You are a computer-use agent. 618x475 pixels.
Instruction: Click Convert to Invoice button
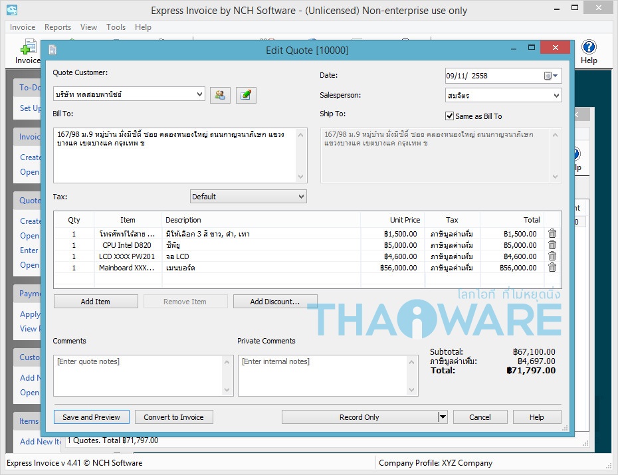(174, 417)
